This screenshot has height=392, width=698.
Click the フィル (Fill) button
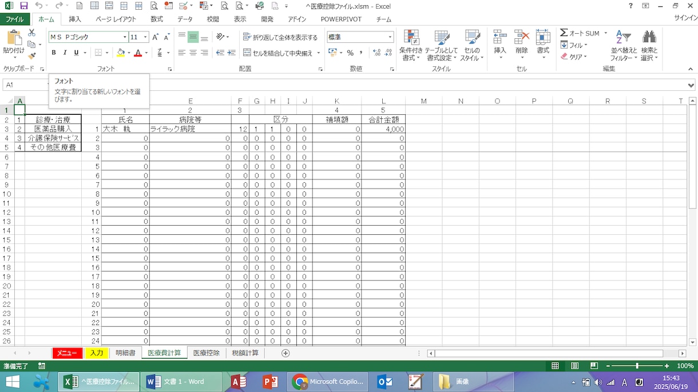574,45
